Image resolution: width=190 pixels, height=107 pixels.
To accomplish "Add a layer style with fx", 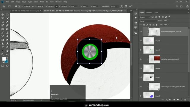I will point(167,100).
